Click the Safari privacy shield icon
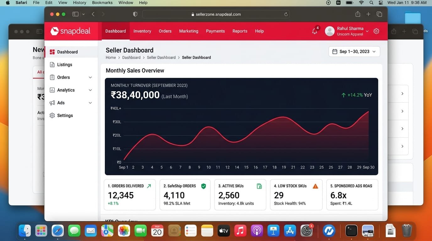Screen dimensions: 432x241 pyautogui.click(x=135, y=14)
